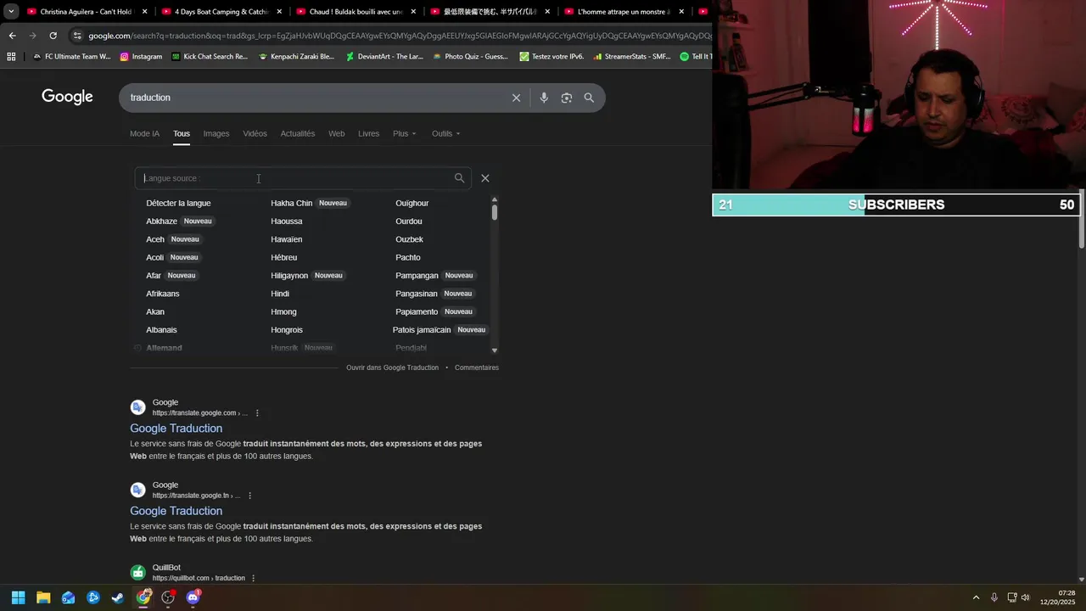This screenshot has height=611, width=1086.
Task: Select the Web search tab
Action: click(337, 133)
